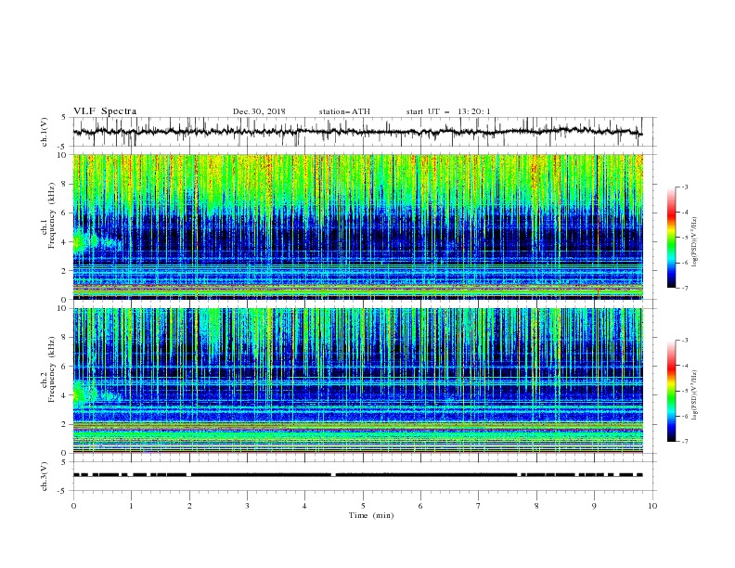Screen dimensions: 735x568
Task: Click time-axis tick label "10"
Action: point(652,506)
